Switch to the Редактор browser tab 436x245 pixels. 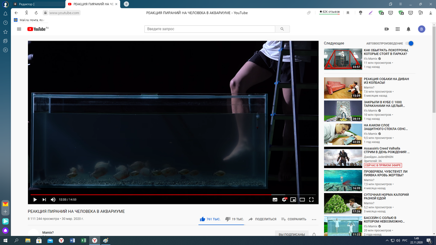(x=37, y=4)
